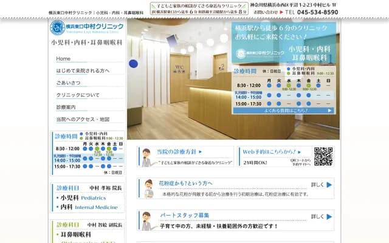The width and height of the screenshot is (389, 243).
Task: Click the hero clinic reception photo
Action: pyautogui.click(x=179, y=99)
